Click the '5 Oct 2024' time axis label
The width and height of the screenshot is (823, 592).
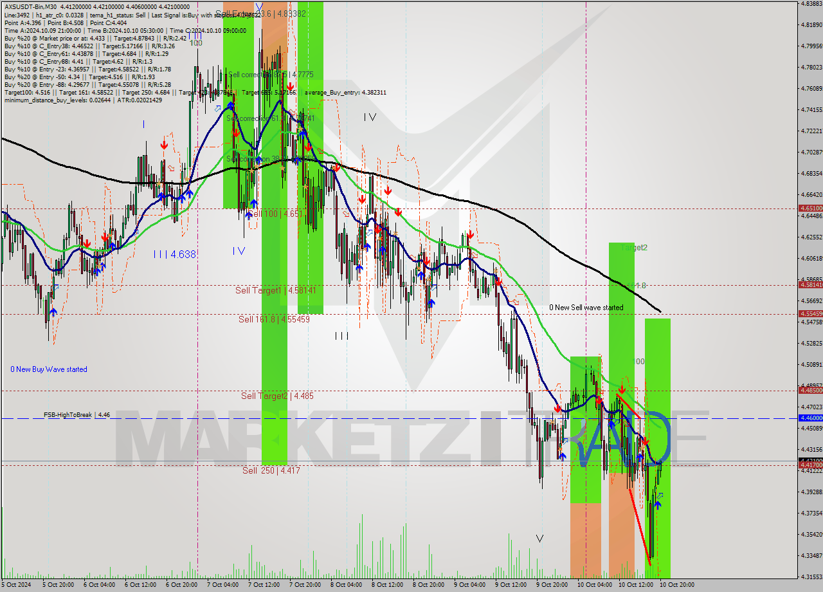[15, 585]
